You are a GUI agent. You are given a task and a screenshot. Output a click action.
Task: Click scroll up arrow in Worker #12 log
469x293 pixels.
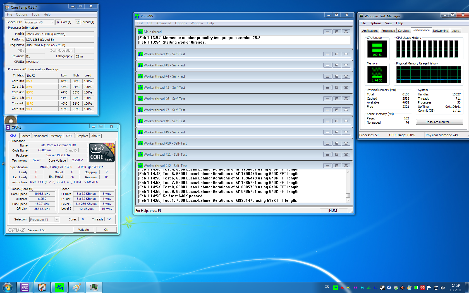tap(348, 172)
